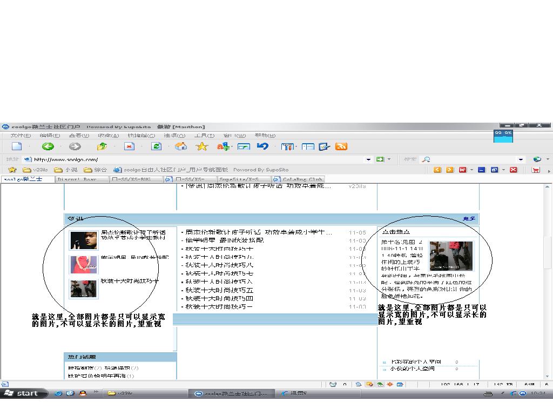The width and height of the screenshot is (553, 415).
Task: Expand the globe icon dropdown arrow
Action: click(x=548, y=159)
